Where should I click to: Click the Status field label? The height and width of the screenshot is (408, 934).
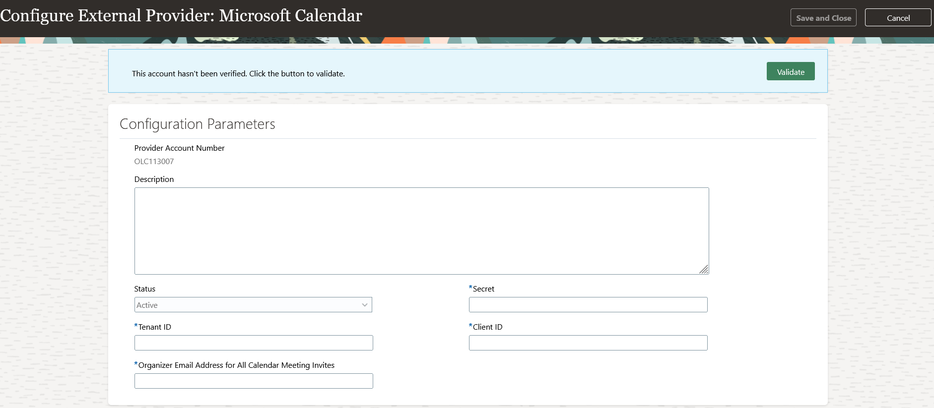tap(144, 289)
